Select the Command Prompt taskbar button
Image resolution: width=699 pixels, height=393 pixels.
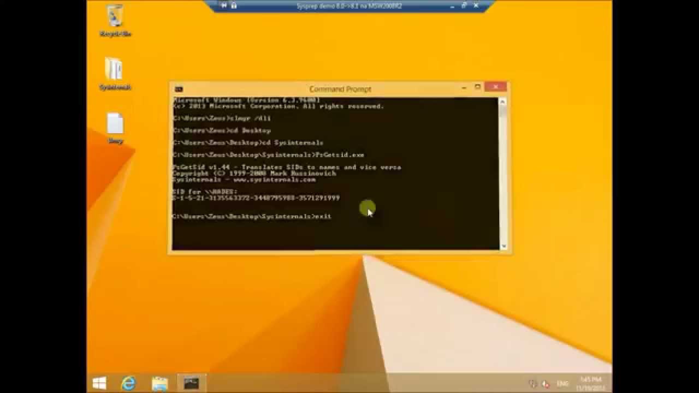coord(192,383)
